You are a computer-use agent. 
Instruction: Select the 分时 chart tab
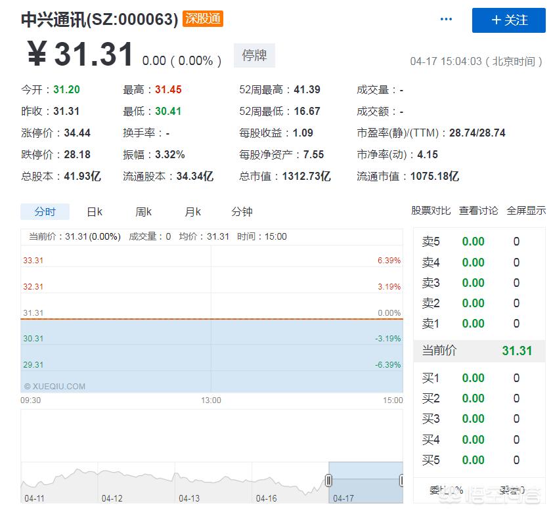click(x=45, y=212)
